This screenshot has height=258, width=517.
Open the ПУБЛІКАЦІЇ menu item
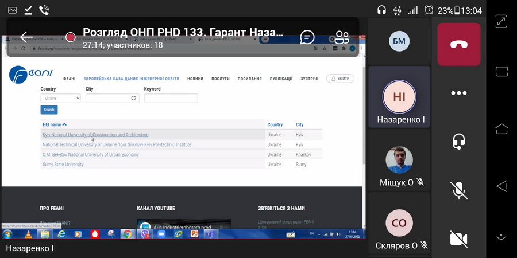pyautogui.click(x=281, y=79)
